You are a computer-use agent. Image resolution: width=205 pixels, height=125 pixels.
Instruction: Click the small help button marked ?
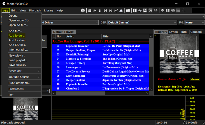coord(48,91)
